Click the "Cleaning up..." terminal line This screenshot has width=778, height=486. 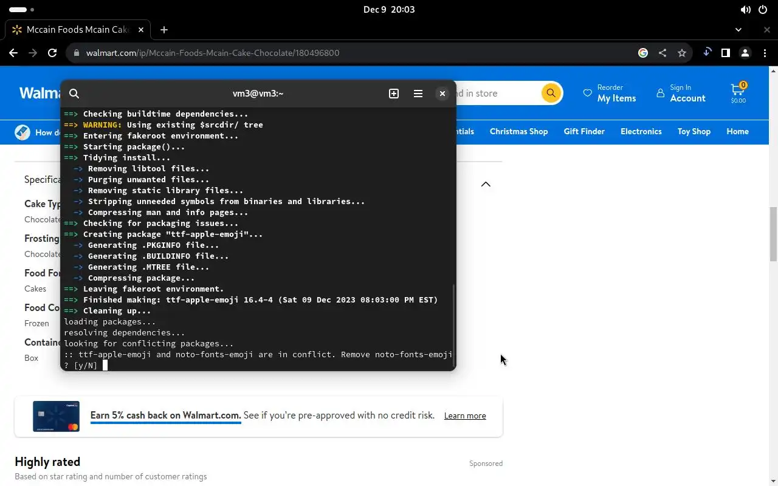pos(108,311)
